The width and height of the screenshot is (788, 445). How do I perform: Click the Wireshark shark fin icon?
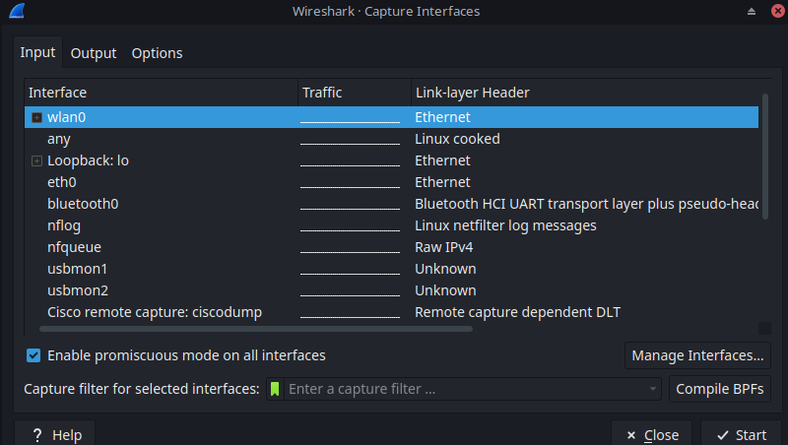[17, 11]
